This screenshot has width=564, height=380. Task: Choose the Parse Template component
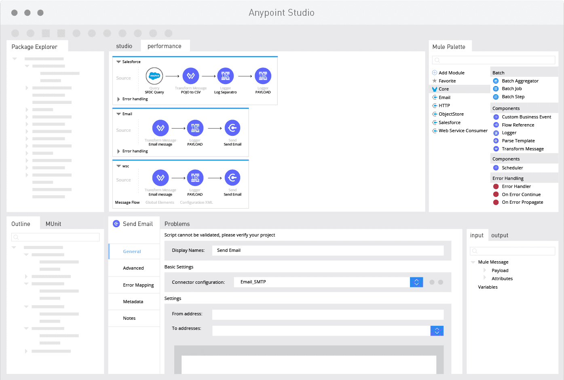[518, 141]
